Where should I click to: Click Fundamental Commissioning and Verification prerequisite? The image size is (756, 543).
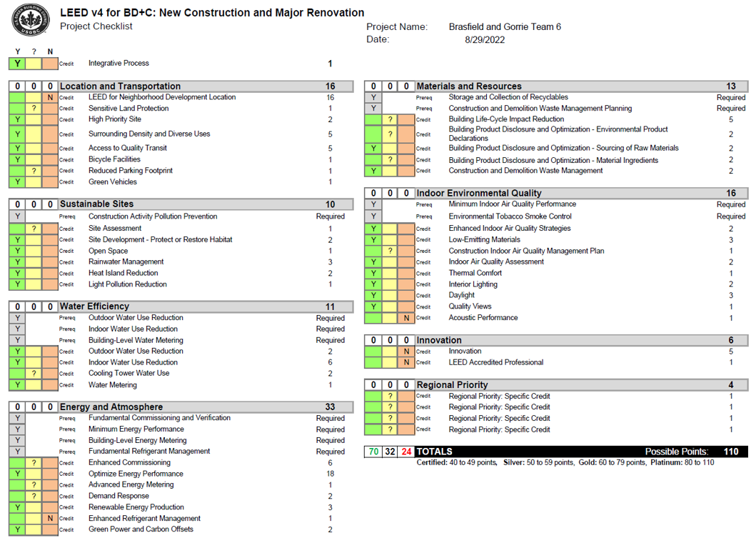tap(159, 418)
